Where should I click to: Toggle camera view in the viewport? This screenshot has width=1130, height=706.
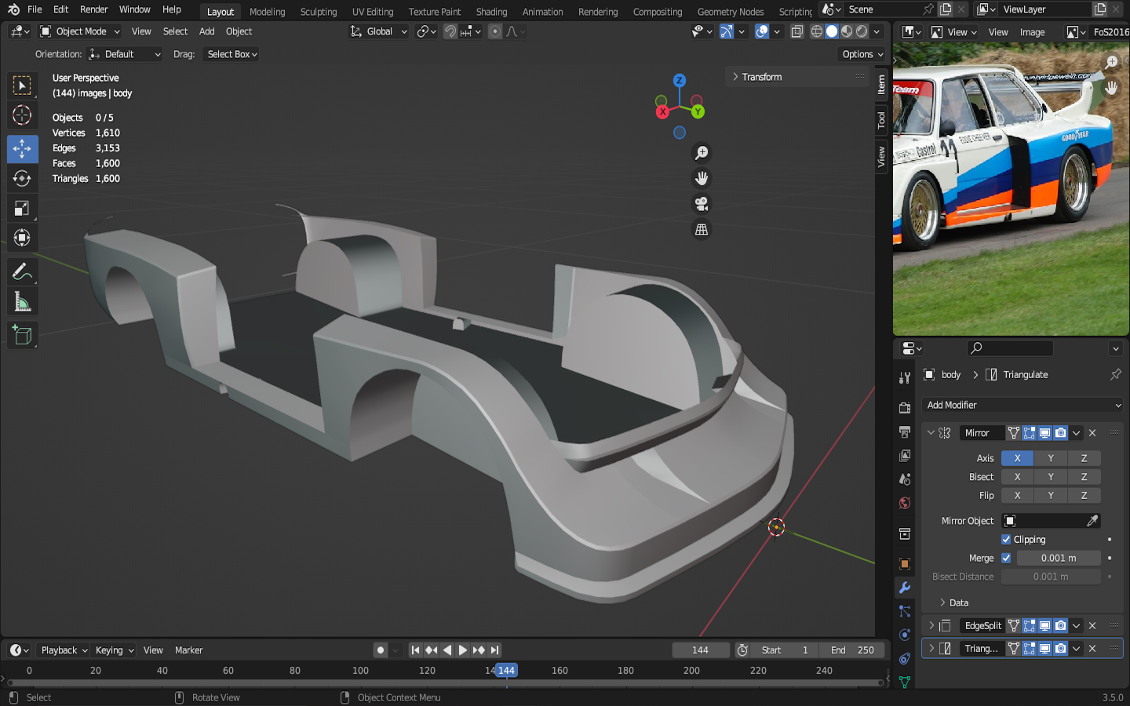pyautogui.click(x=702, y=204)
